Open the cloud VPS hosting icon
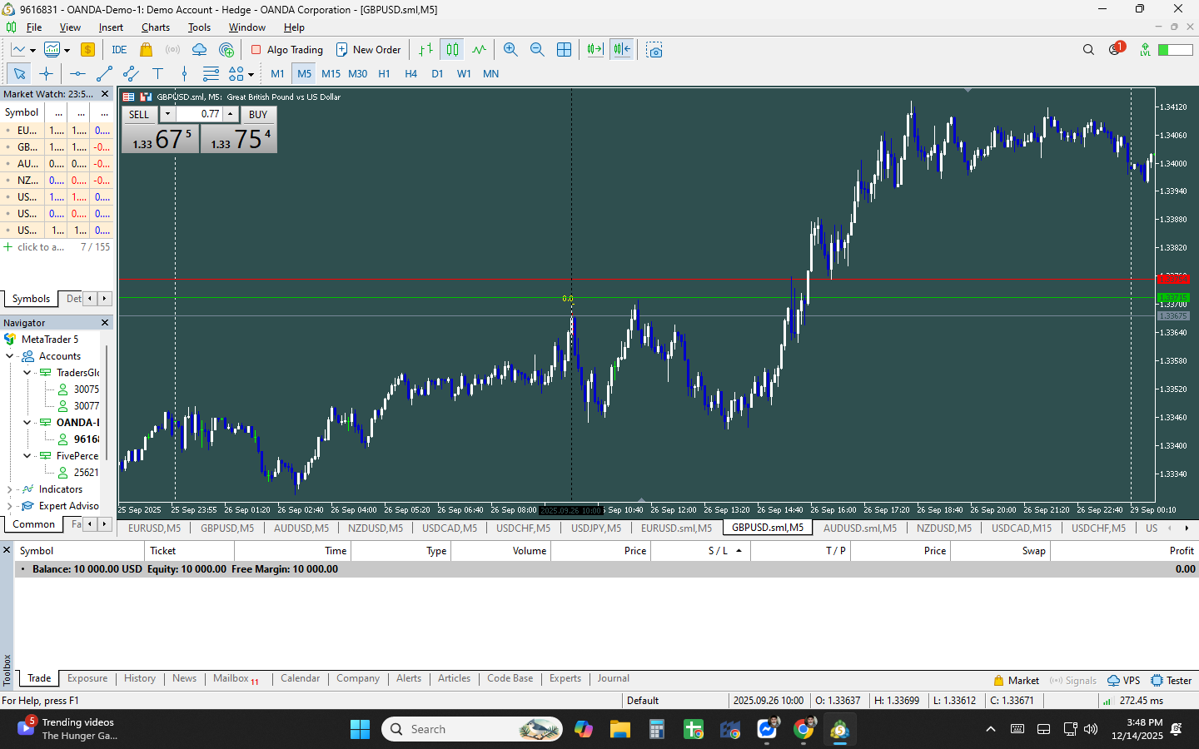This screenshot has width=1199, height=749. pyautogui.click(x=199, y=50)
